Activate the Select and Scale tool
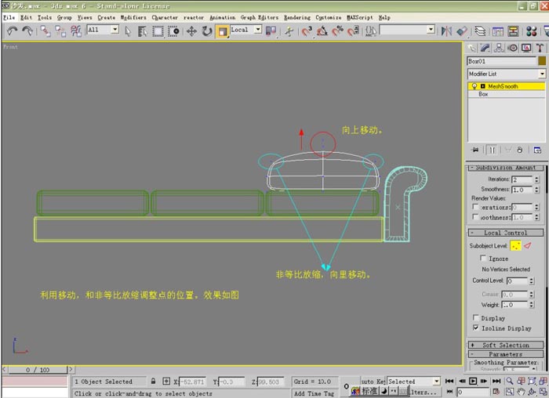This screenshot has height=398, width=549. (x=223, y=31)
